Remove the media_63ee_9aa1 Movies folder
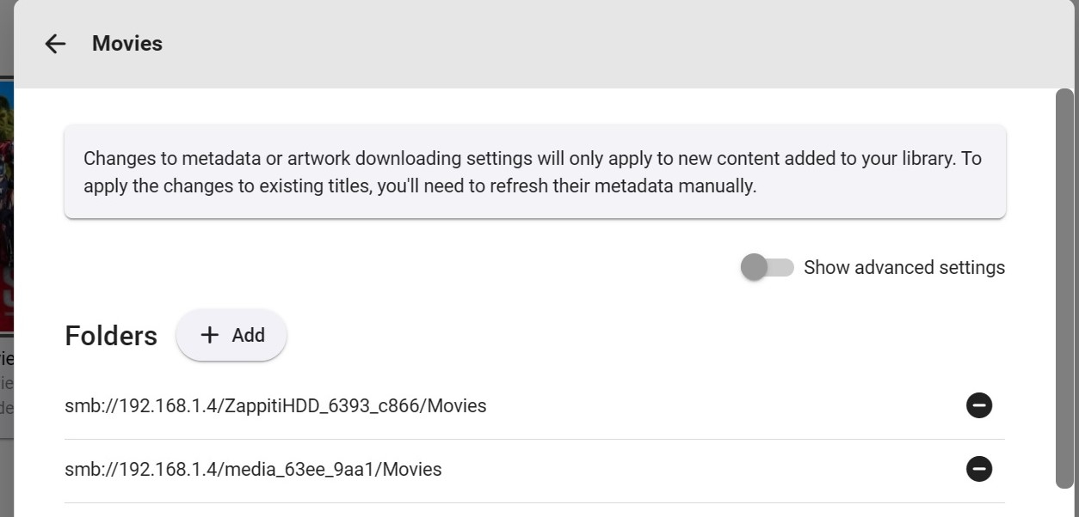Screen dimensions: 1079x517 (978, 469)
